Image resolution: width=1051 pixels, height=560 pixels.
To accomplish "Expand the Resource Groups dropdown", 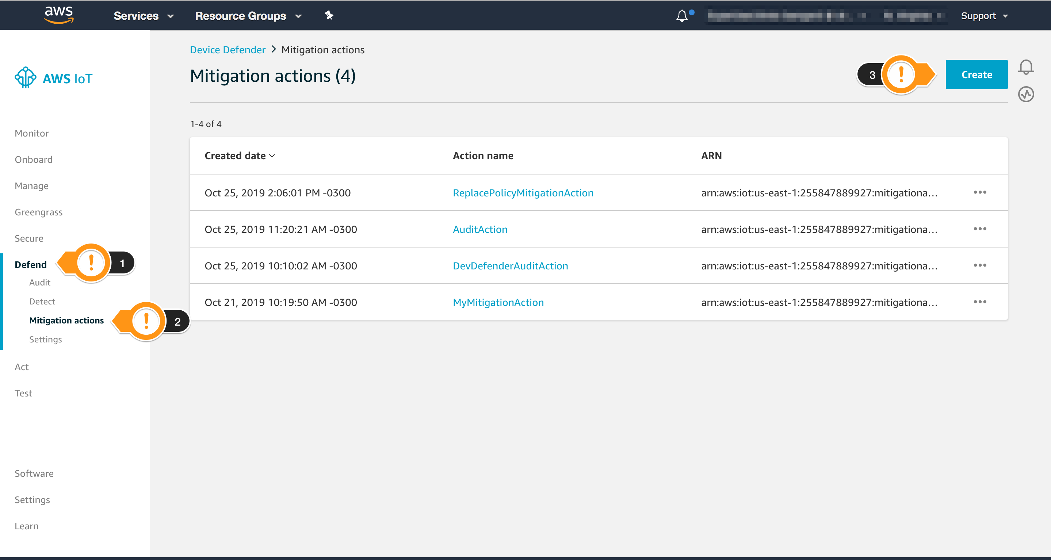I will 248,16.
